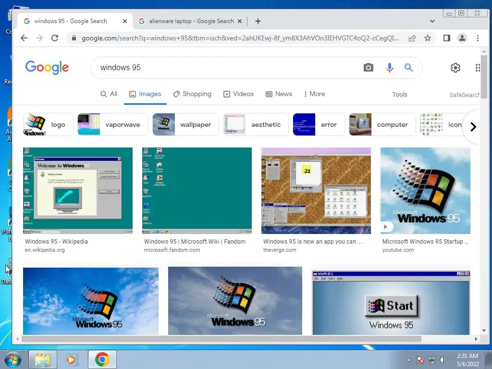Open the SafeSearch setting link

(465, 95)
